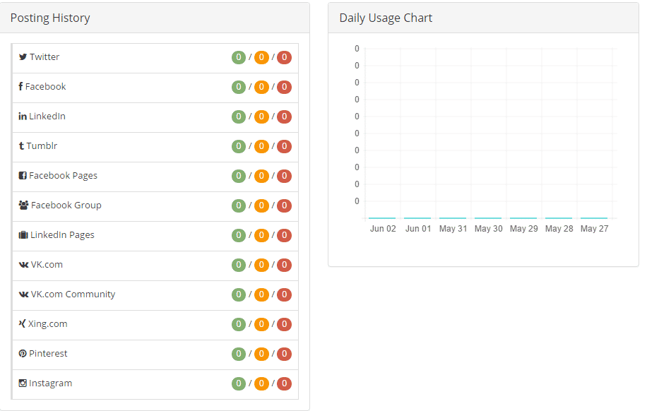Viewport: 647px width, 411px height.
Task: Click Facebook Pages orange count badge
Action: click(261, 177)
